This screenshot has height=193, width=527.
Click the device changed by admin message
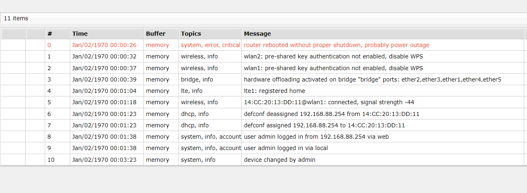[x=279, y=160]
